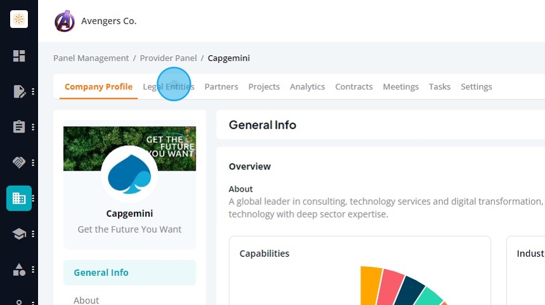Expand menu dots beside handshake icon
Screen dimensions: 545x305
coord(33,162)
